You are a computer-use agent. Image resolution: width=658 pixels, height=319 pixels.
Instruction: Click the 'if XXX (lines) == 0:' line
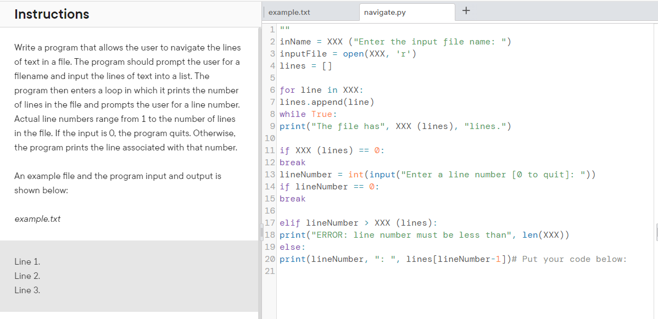(332, 150)
